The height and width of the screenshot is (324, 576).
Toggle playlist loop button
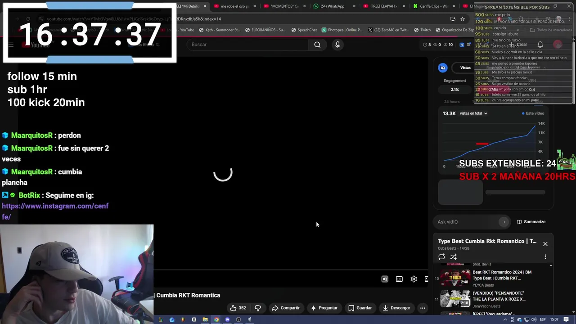pyautogui.click(x=441, y=257)
